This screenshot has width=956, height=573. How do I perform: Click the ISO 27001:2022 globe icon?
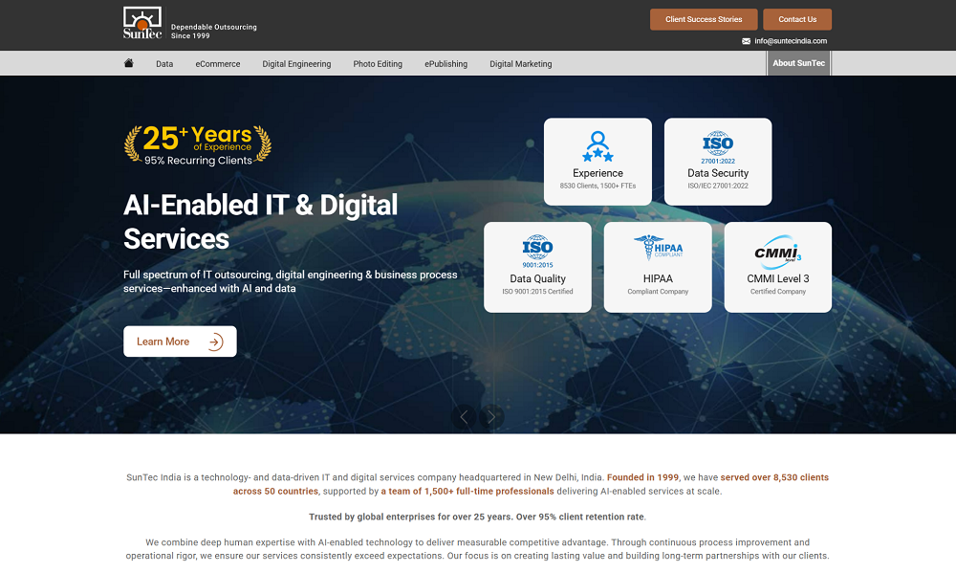pyautogui.click(x=718, y=146)
